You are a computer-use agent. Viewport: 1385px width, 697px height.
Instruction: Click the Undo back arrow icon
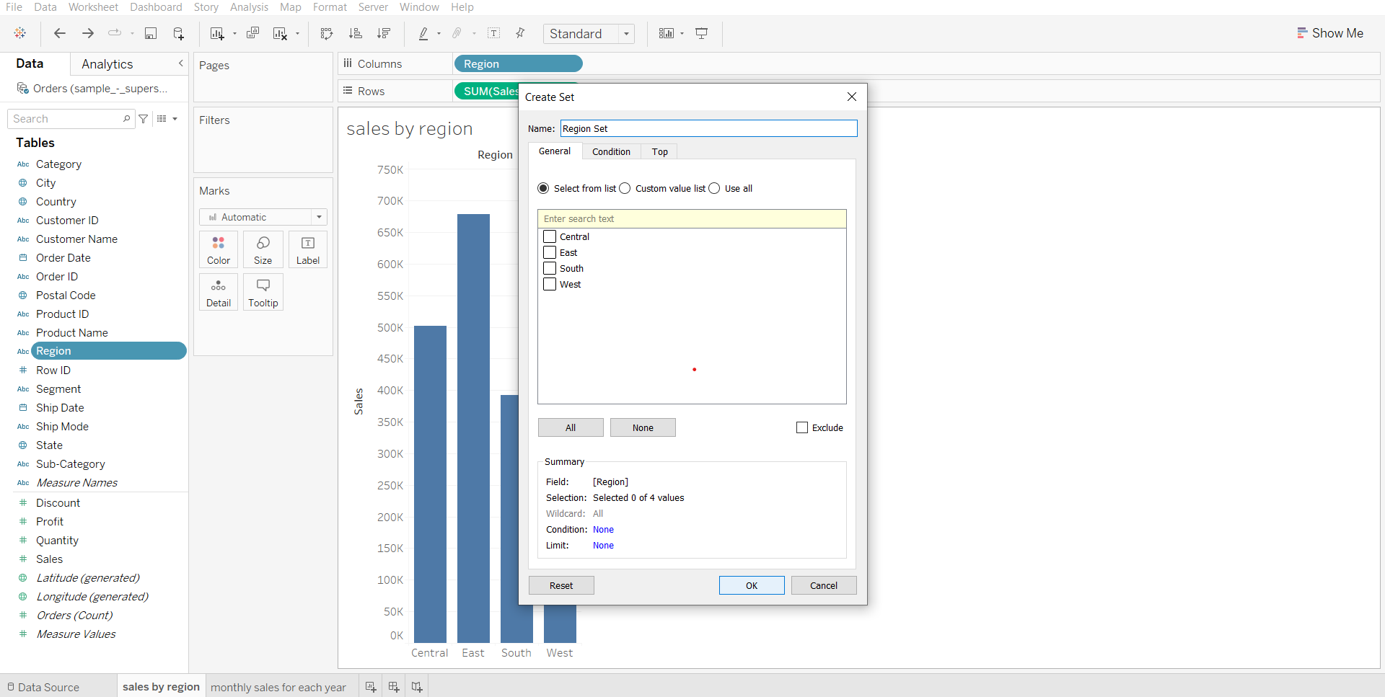60,33
